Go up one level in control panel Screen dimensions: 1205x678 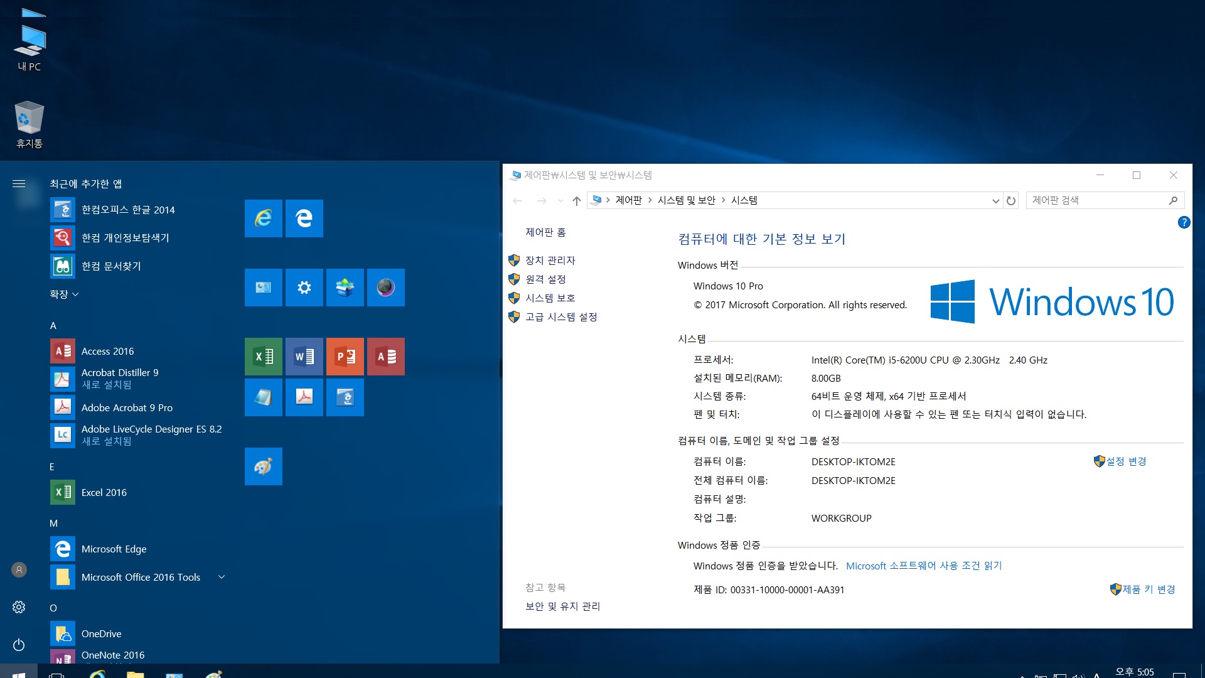tap(577, 201)
